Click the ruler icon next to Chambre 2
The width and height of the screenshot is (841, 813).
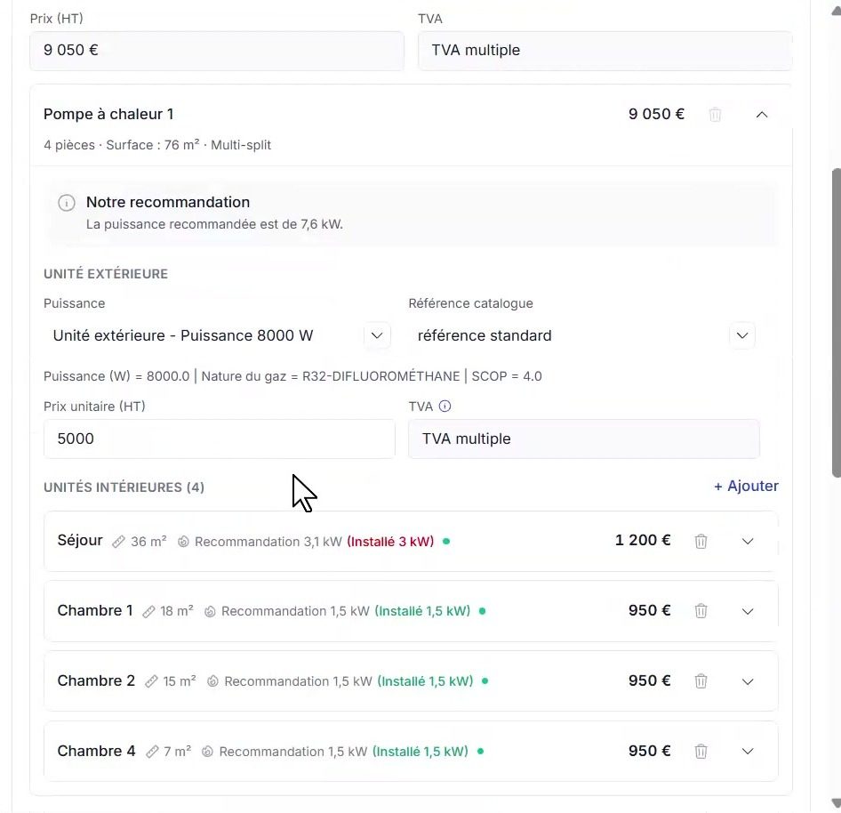pyautogui.click(x=151, y=681)
